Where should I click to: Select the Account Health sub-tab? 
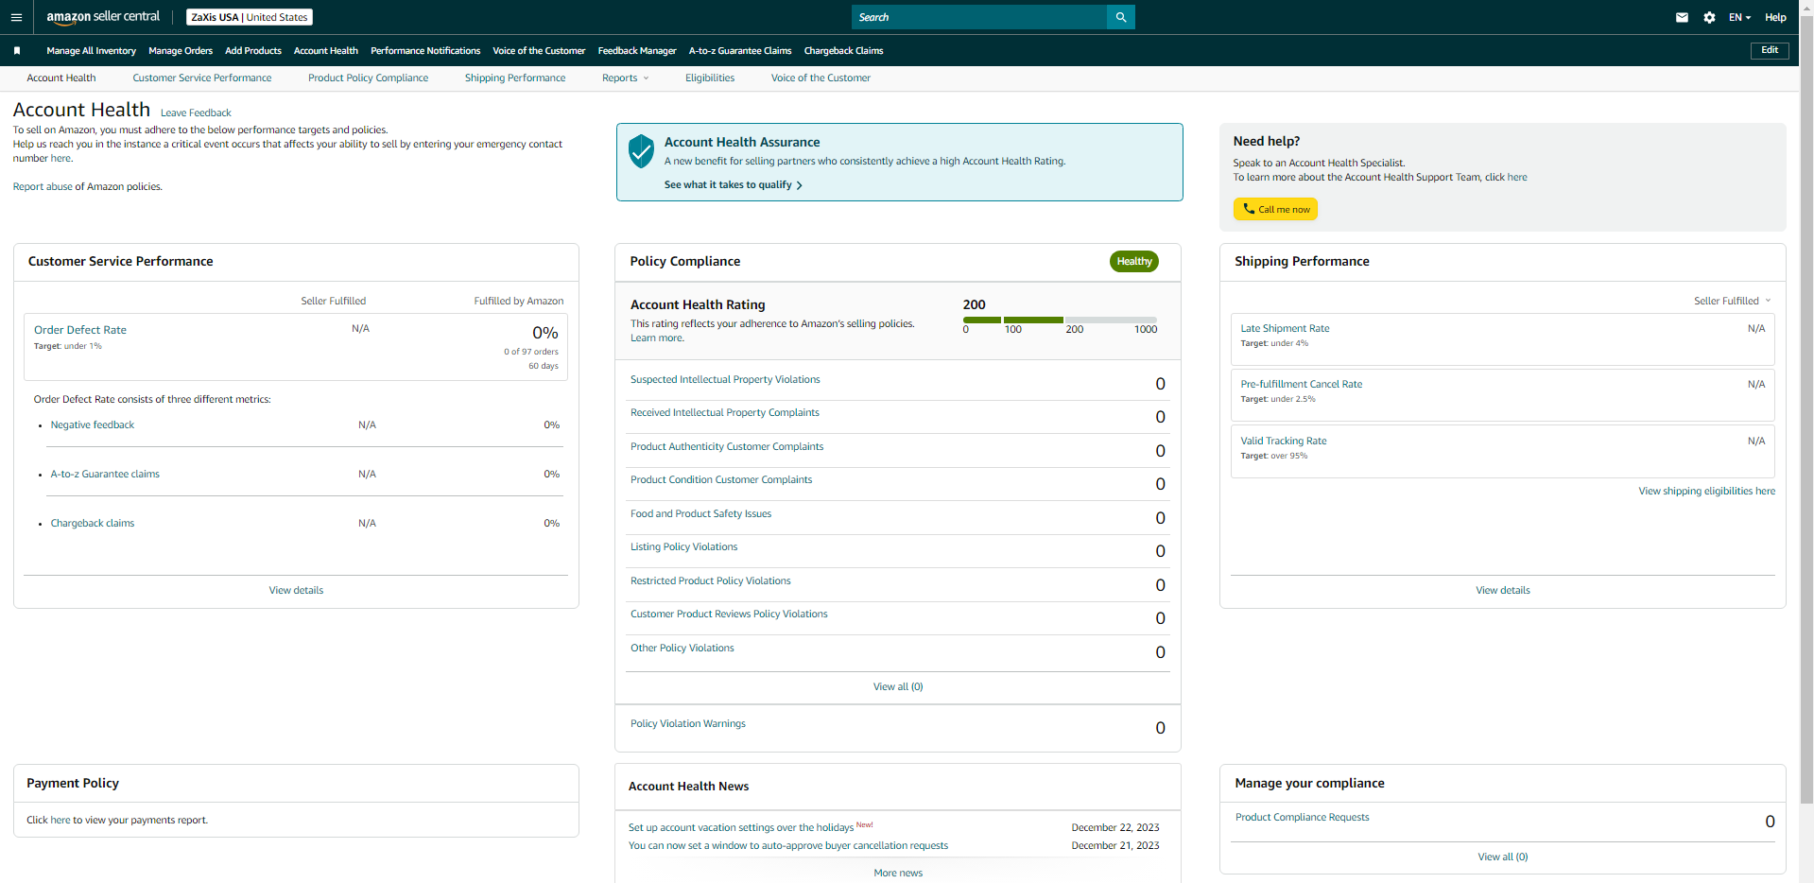tap(61, 78)
